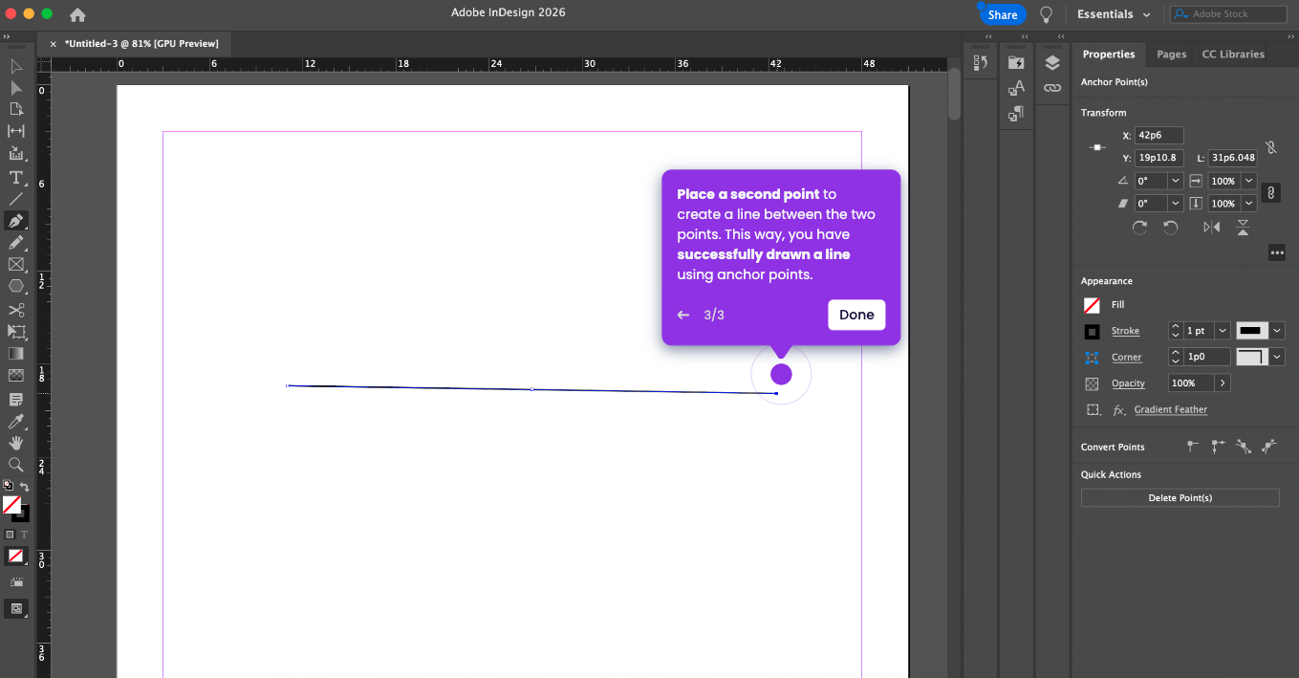Expand Opacity slider arrow
The height and width of the screenshot is (678, 1299).
1223,383
